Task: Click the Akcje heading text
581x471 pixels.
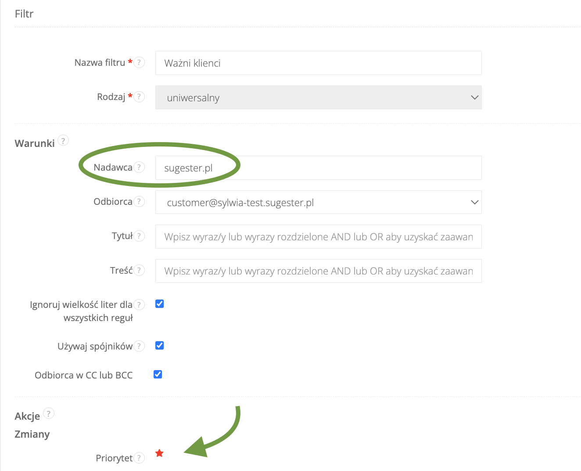Action: [27, 416]
